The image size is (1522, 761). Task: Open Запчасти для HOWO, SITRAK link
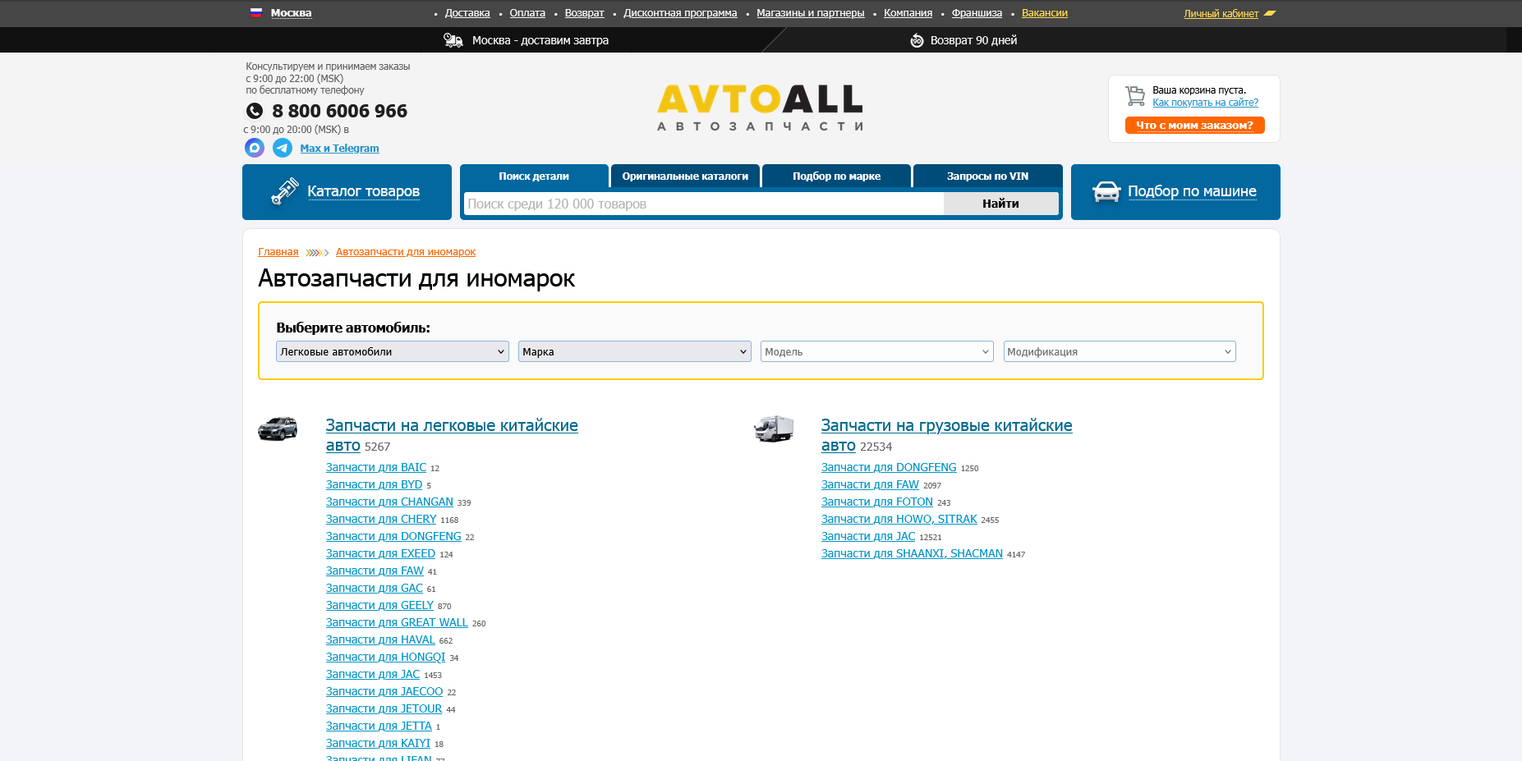[899, 519]
